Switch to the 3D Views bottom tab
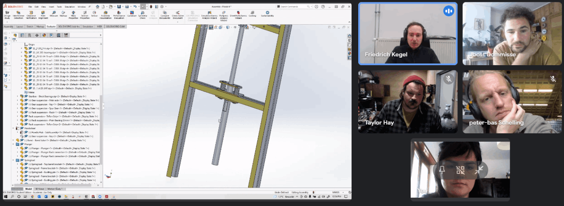This screenshot has width=564, height=206. click(40, 188)
